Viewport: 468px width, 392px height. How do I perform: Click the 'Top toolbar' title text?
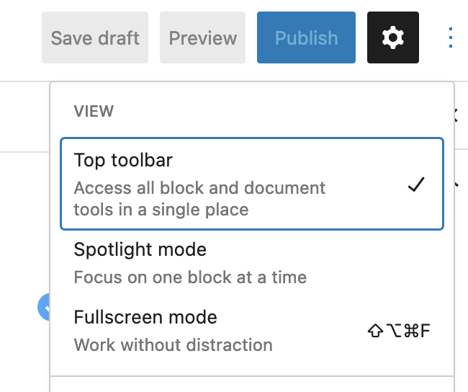point(123,160)
